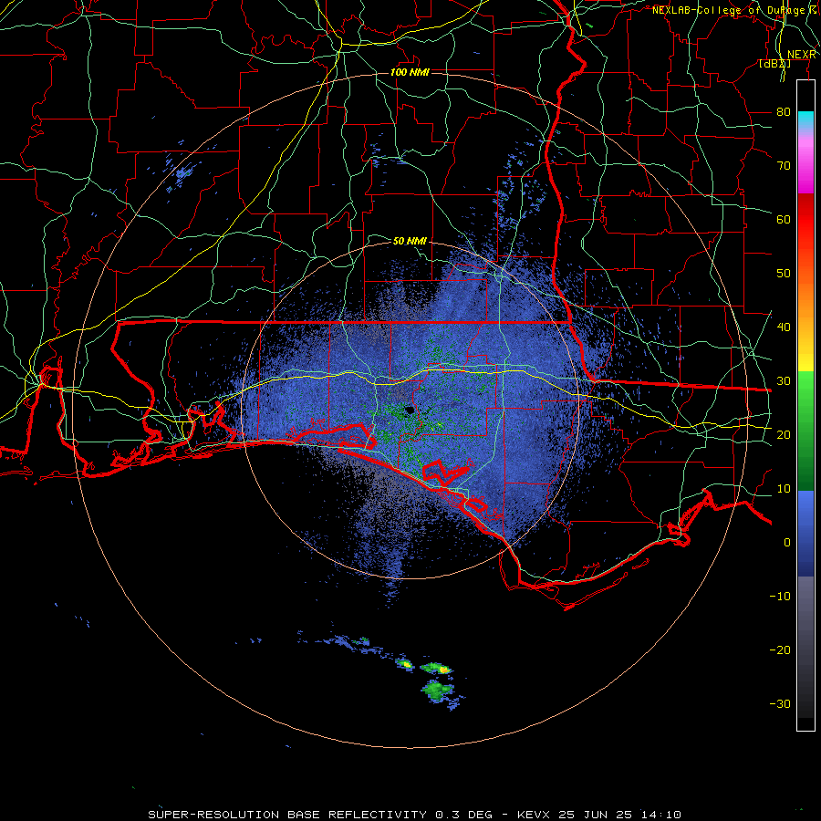Click the 20 dBZ scale value
821x821 pixels.
(784, 434)
